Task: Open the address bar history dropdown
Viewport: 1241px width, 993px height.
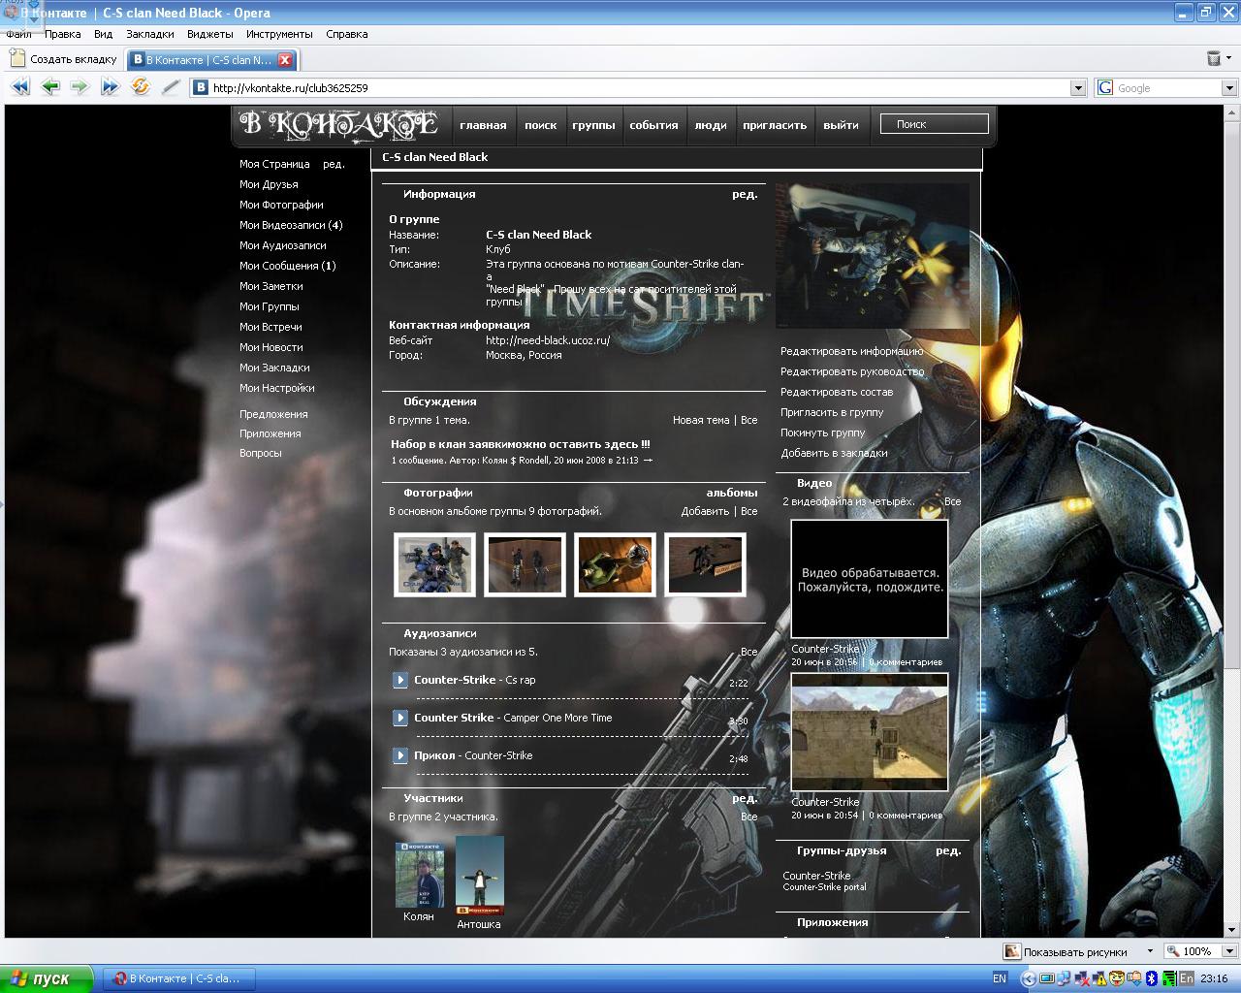Action: (x=1077, y=87)
